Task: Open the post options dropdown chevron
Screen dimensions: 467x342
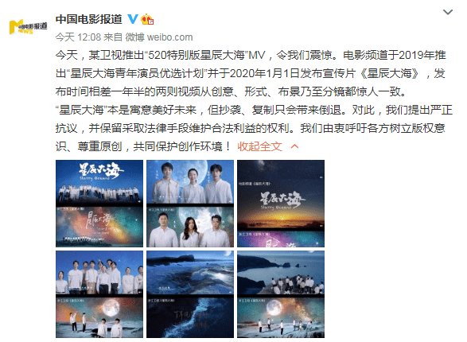Action: [448, 12]
